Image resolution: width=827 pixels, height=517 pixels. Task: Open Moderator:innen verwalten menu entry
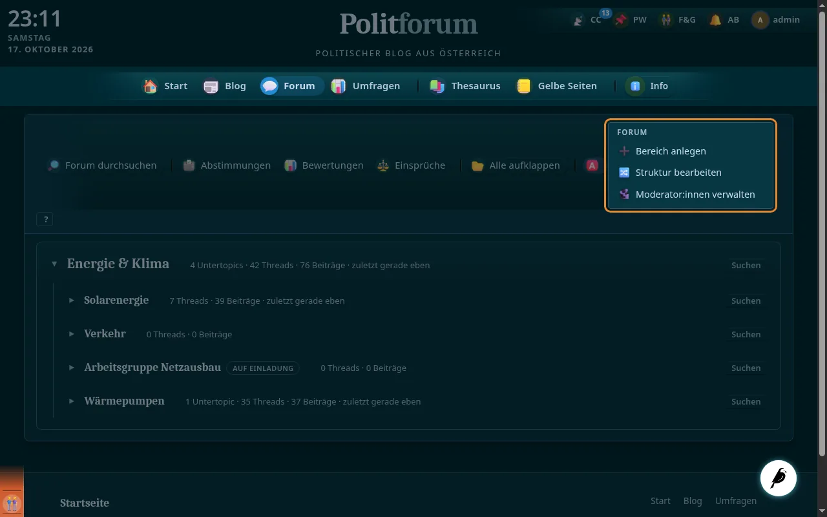[690, 194]
